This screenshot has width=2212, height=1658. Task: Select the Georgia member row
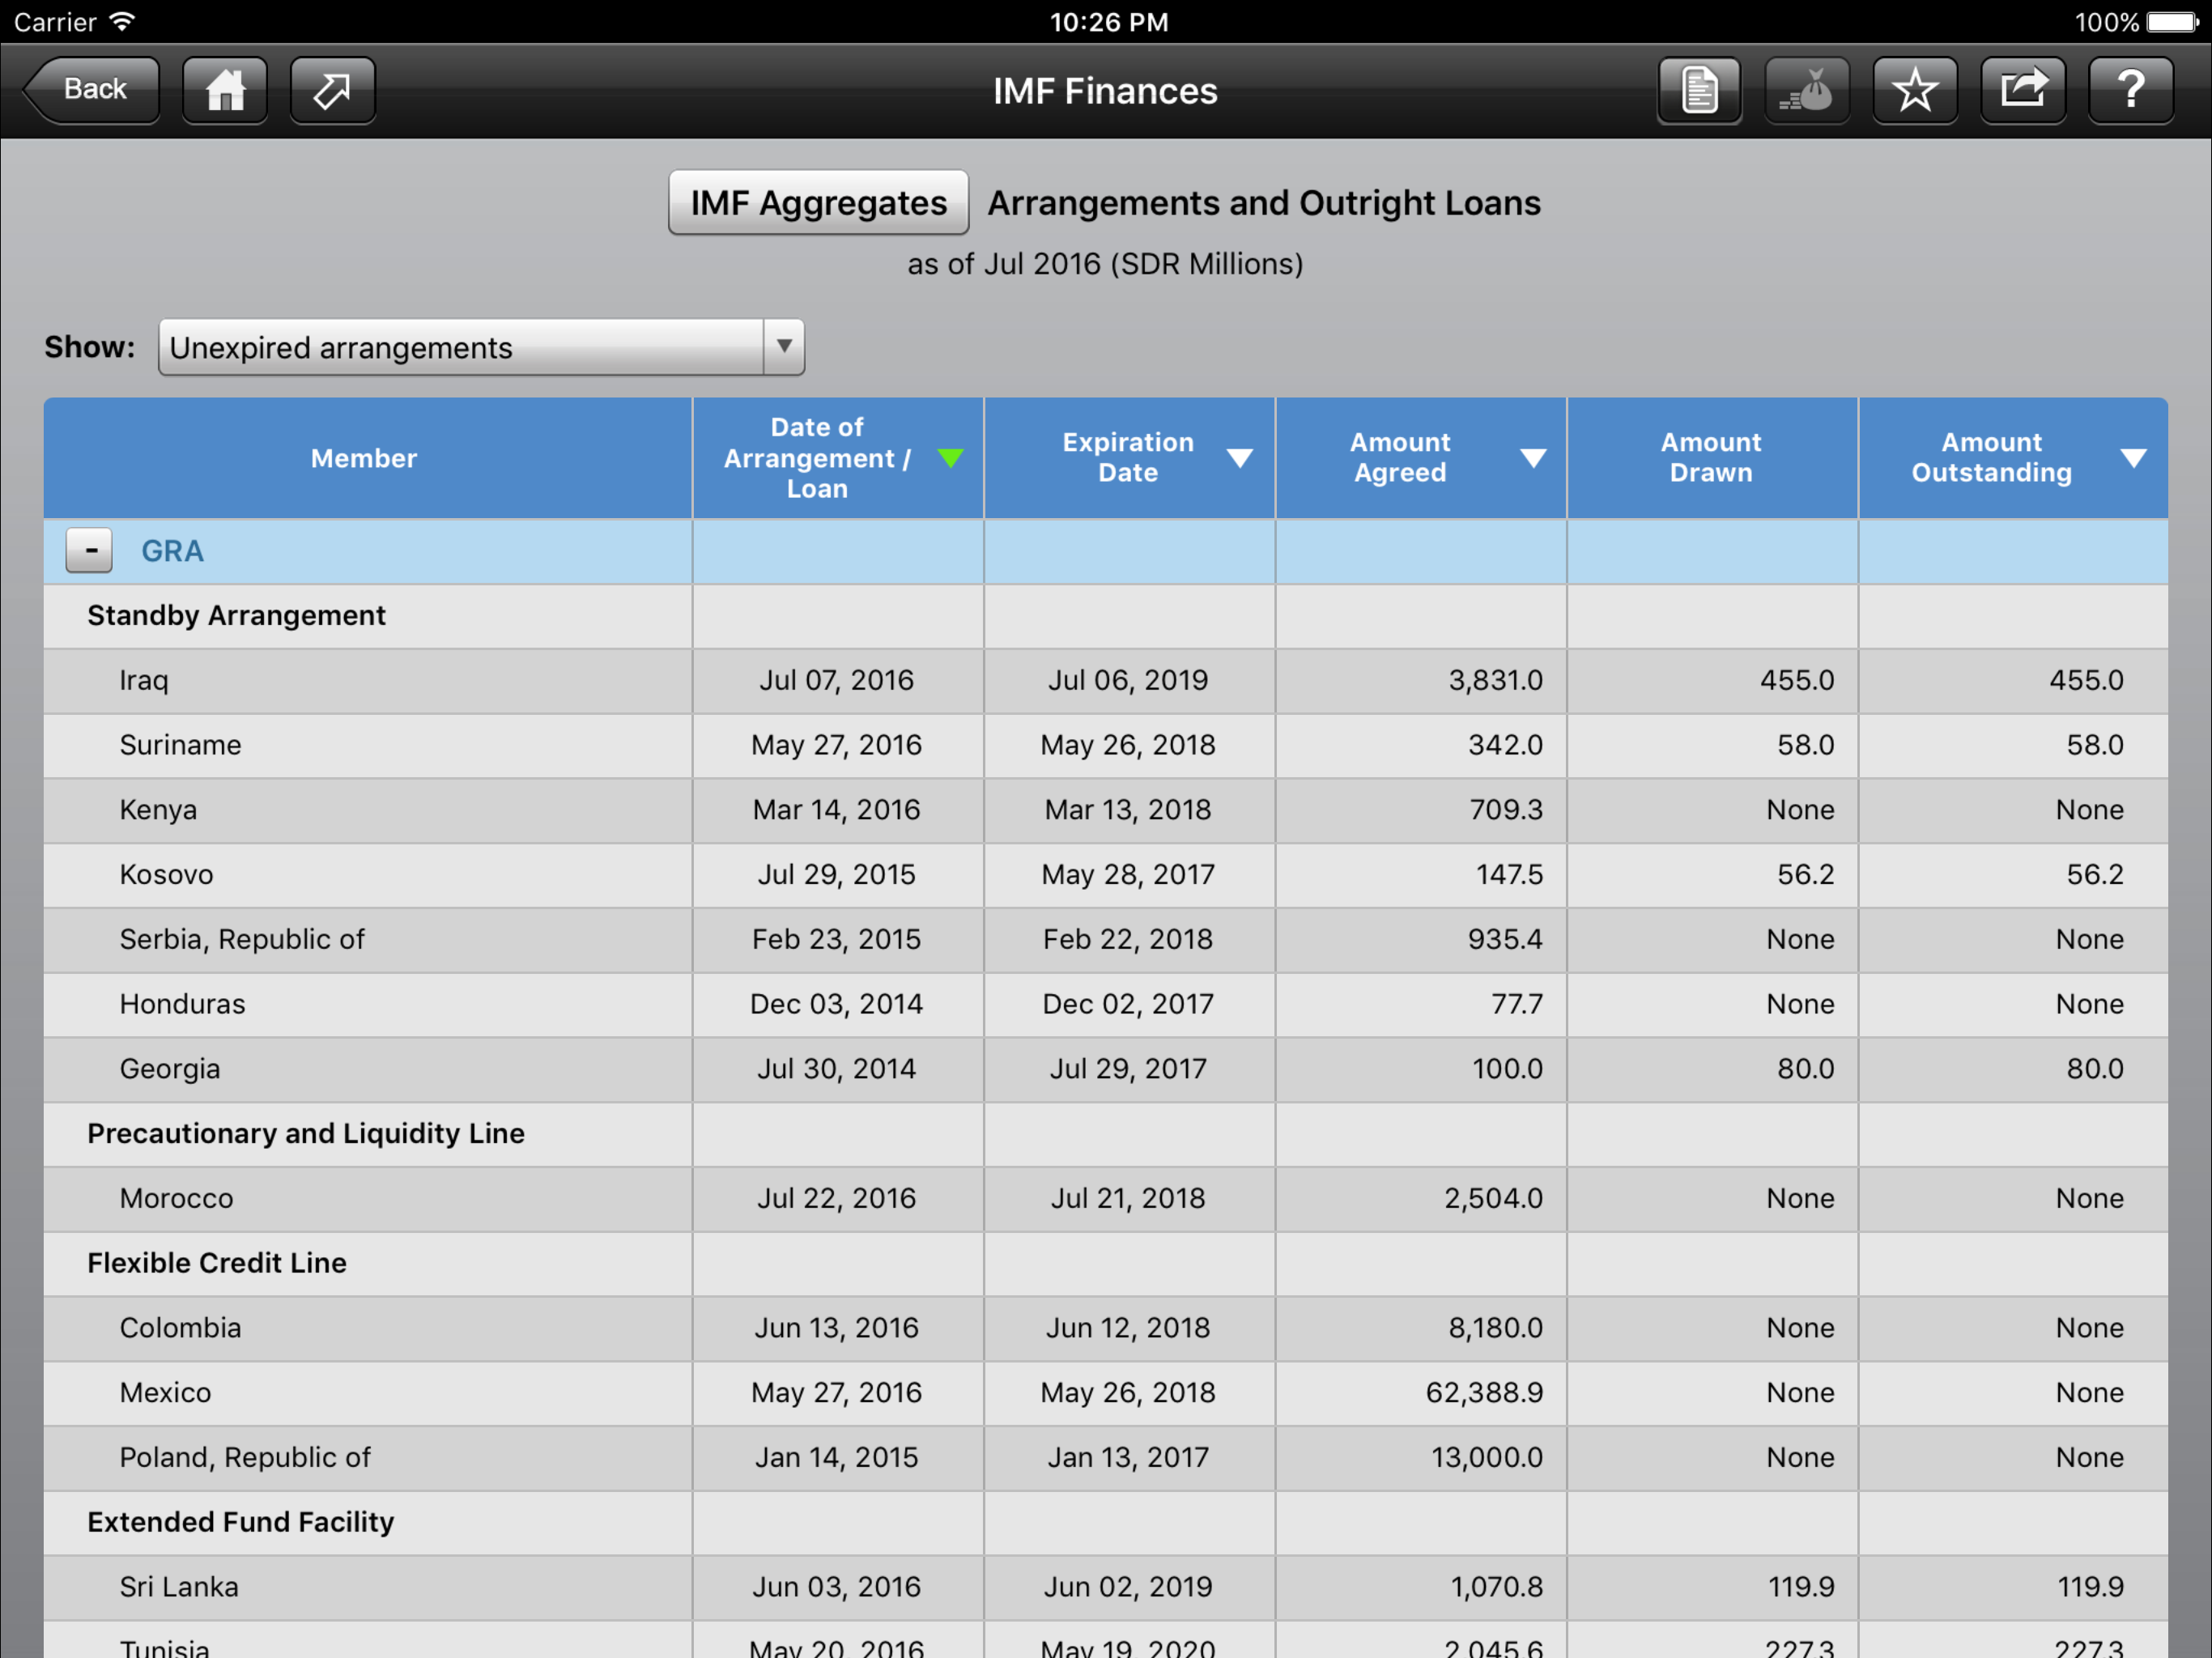[x=1106, y=1070]
